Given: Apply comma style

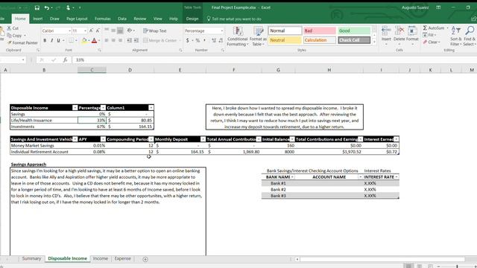Looking at the screenshot, I should click(204, 40).
